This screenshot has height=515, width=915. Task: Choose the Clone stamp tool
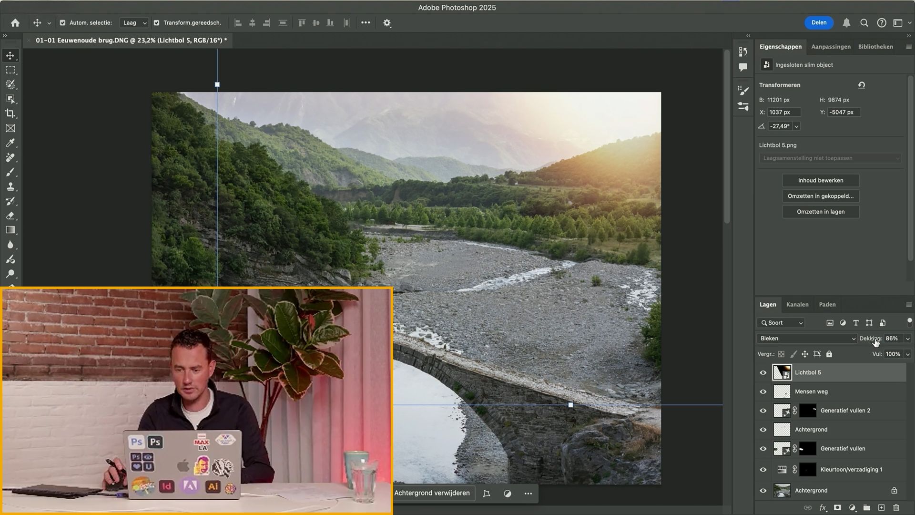(x=11, y=186)
